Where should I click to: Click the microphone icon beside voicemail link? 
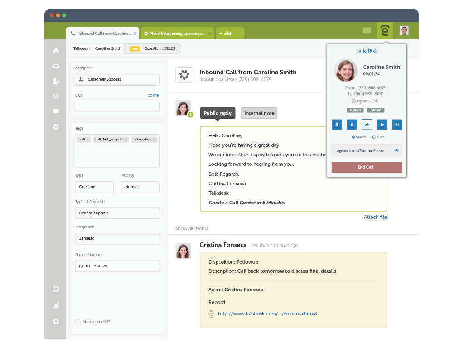(x=211, y=314)
